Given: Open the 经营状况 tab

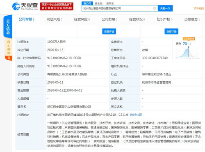Looking at the screenshot, I should coord(137,19).
